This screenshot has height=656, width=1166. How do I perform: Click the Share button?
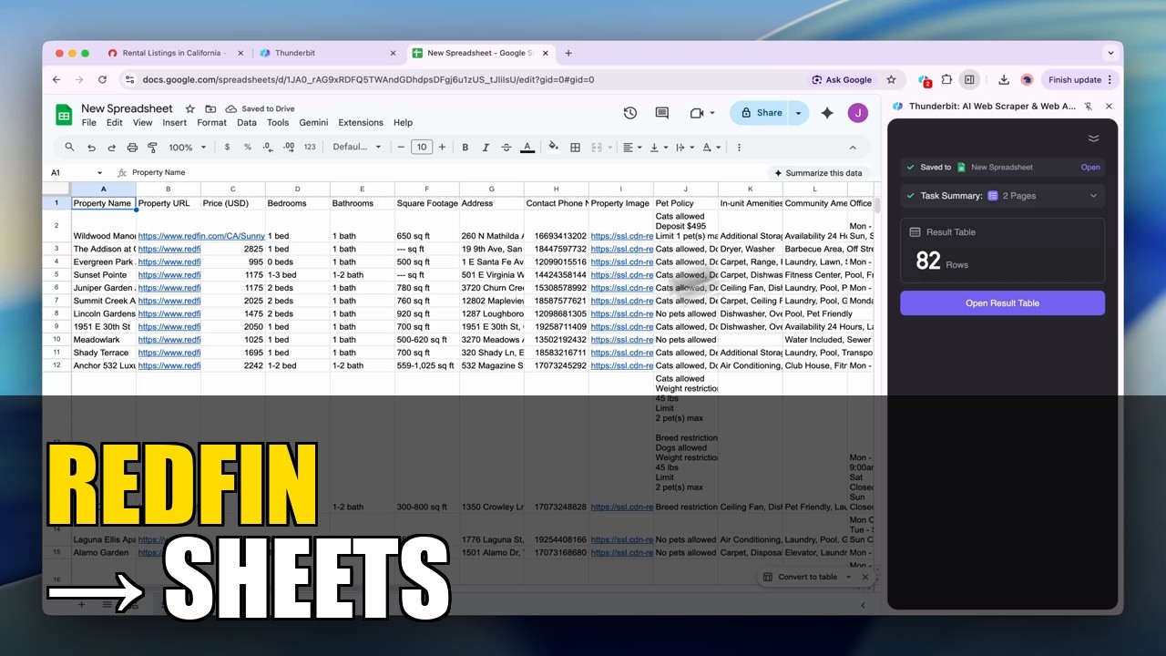(761, 113)
